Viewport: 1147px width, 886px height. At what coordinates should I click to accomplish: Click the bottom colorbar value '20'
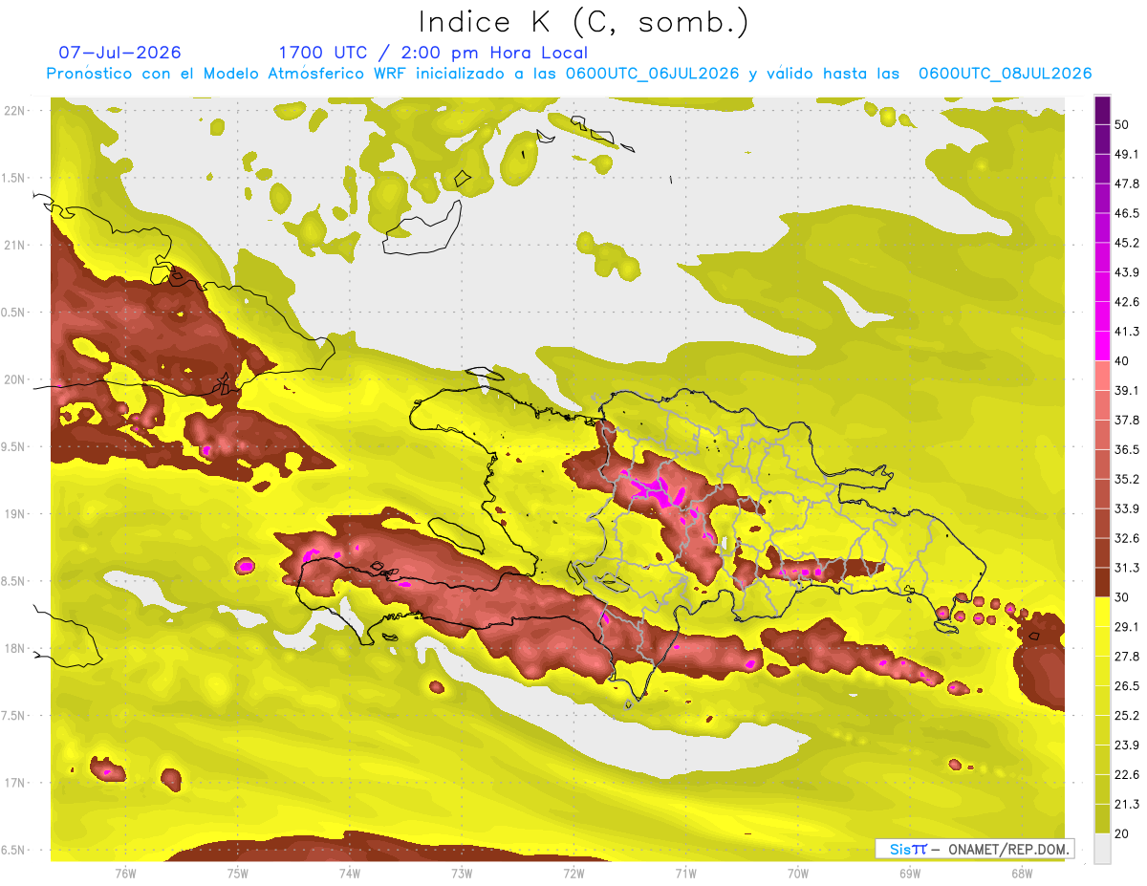[x=1122, y=833]
